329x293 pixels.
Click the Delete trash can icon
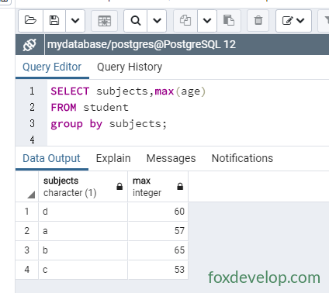pos(258,21)
